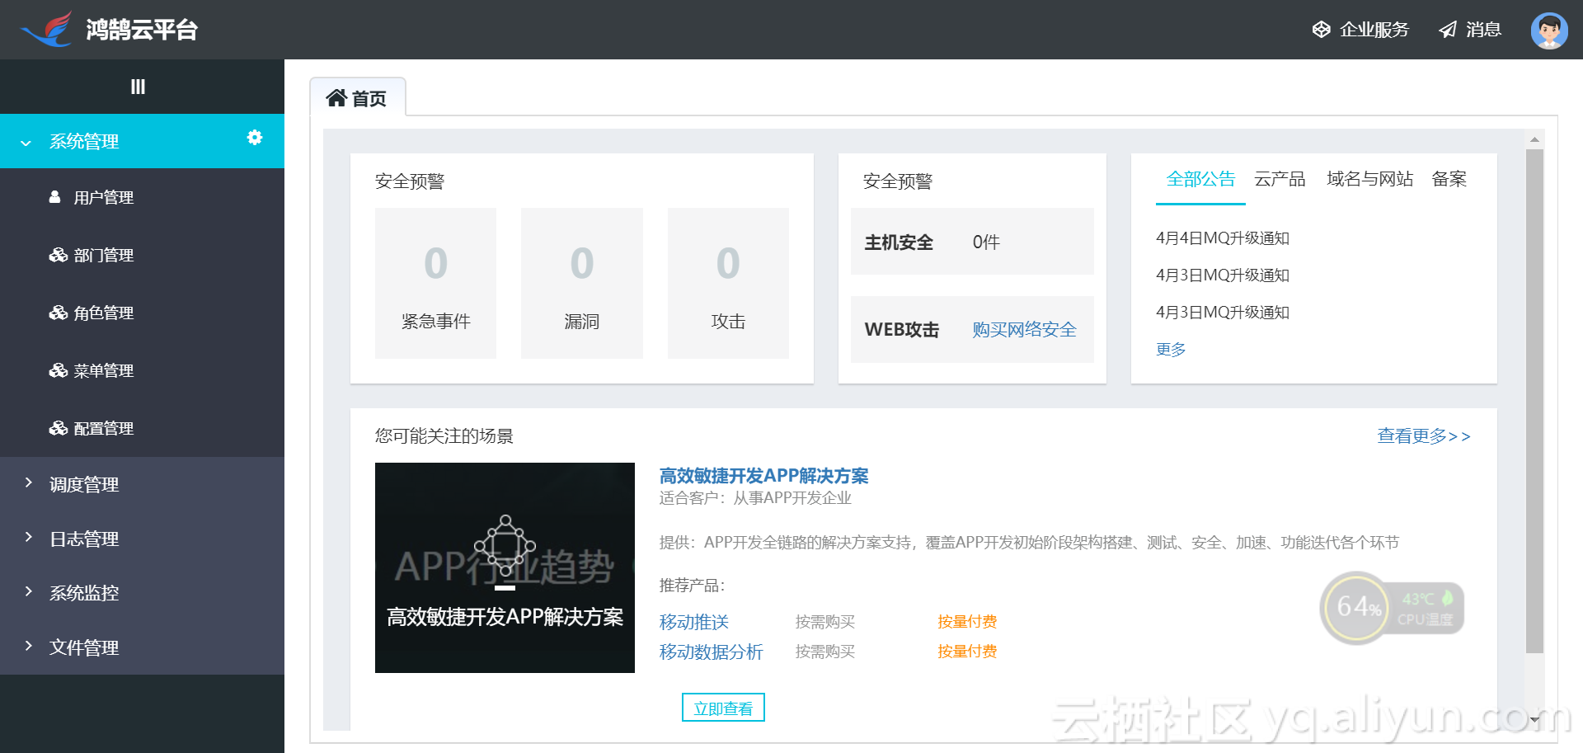
Task: Click the 配置管理 cubes icon
Action: pyautogui.click(x=58, y=428)
